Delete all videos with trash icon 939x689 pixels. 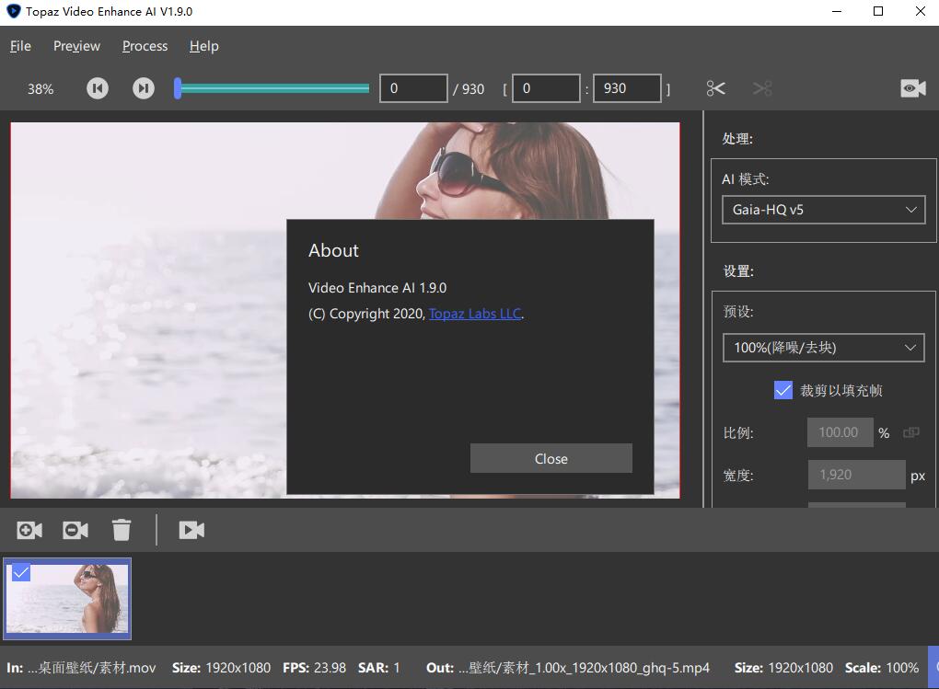click(122, 530)
